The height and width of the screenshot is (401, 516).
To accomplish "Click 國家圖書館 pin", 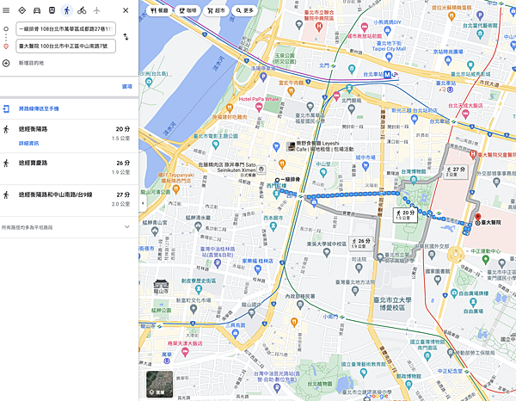I will tap(438, 280).
